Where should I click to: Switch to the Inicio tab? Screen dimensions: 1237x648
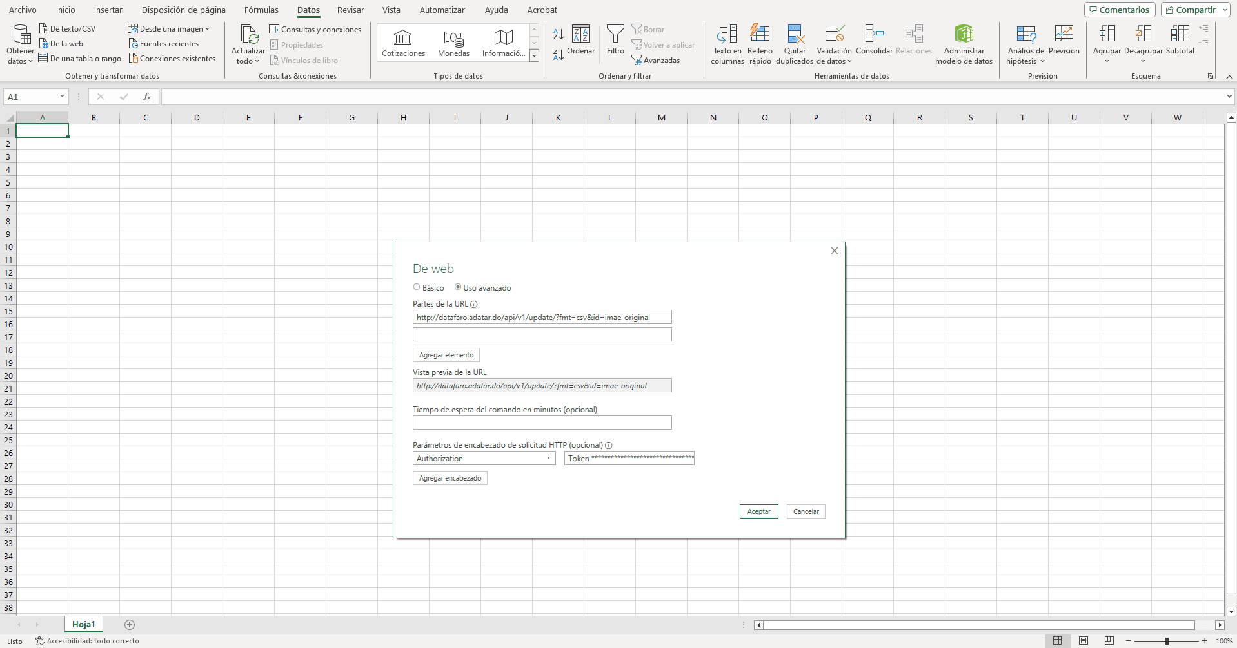(66, 10)
